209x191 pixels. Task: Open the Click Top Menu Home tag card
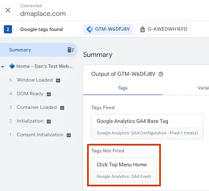[124, 170]
